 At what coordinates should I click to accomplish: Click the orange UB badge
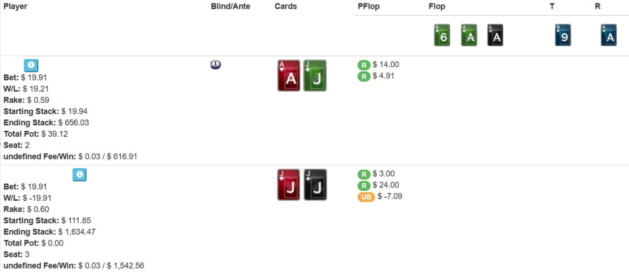point(366,197)
